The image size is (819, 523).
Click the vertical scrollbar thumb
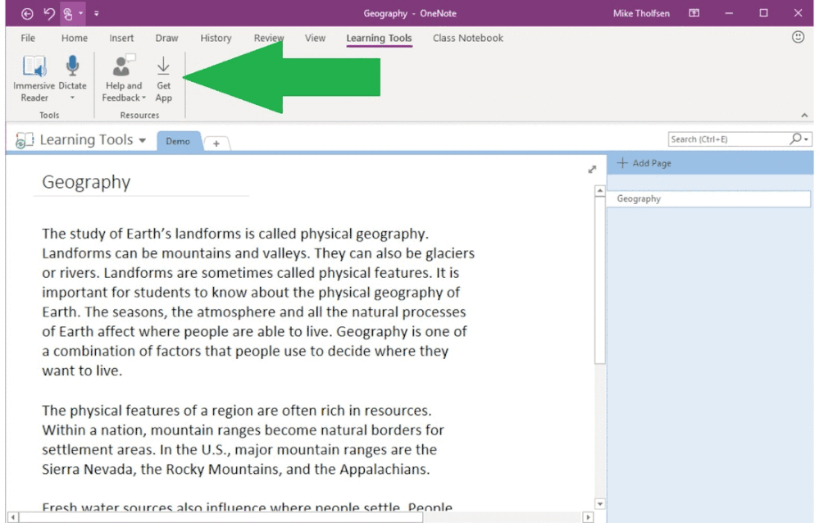coord(600,280)
